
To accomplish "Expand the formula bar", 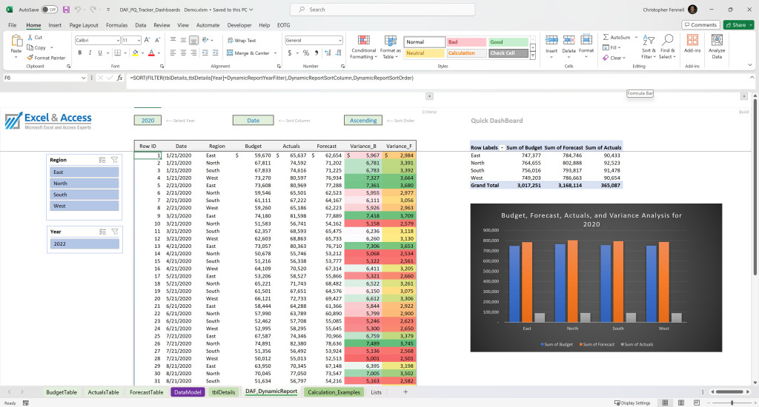I will [x=752, y=78].
